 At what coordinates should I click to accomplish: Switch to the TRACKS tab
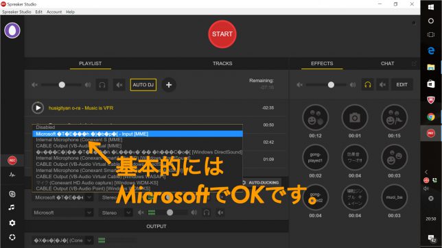click(222, 64)
